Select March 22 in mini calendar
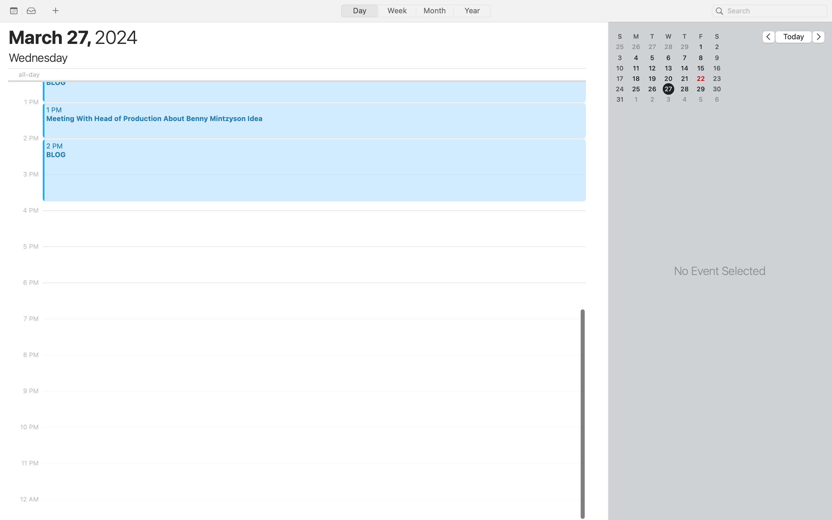The image size is (832, 520). click(x=700, y=79)
